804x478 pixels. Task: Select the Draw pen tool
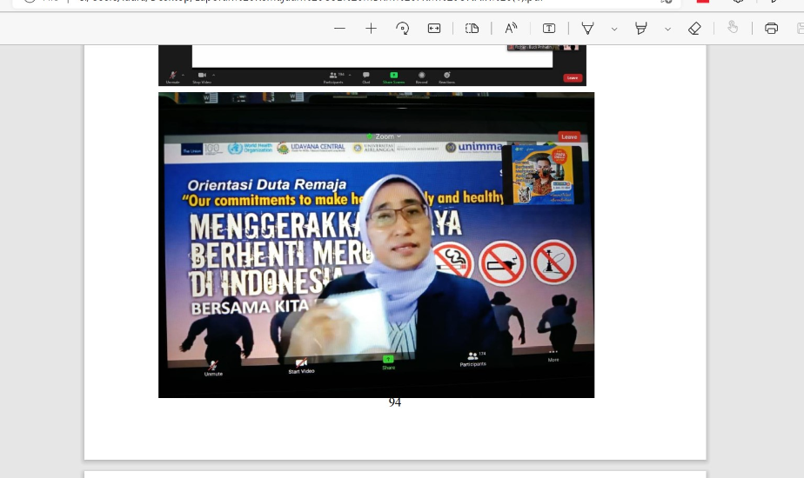[x=587, y=29]
